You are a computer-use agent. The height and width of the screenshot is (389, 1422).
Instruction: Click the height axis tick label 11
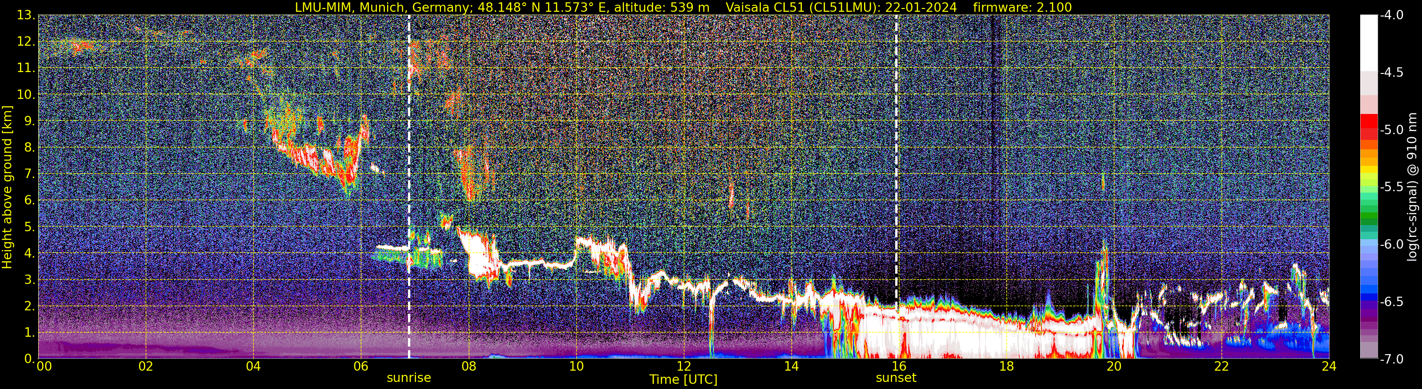click(25, 68)
